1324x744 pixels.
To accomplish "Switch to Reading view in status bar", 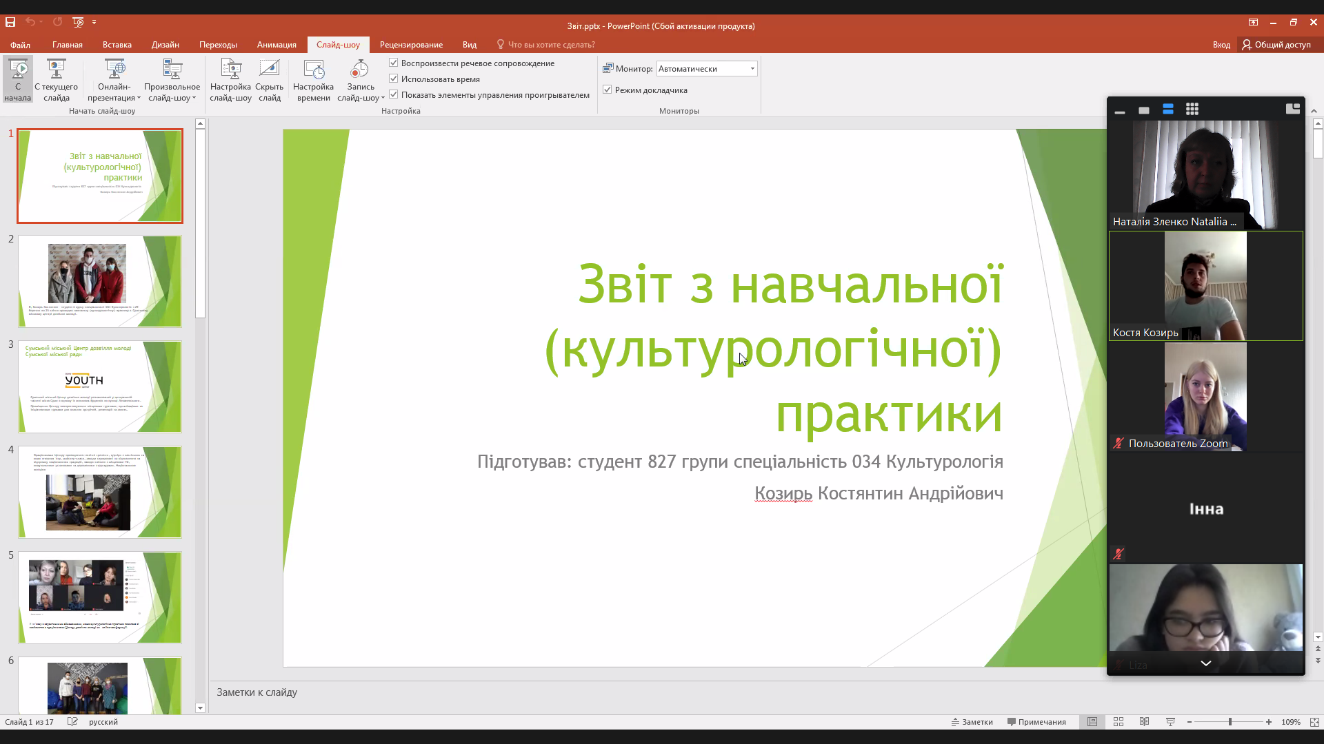I will pos(1144,722).
